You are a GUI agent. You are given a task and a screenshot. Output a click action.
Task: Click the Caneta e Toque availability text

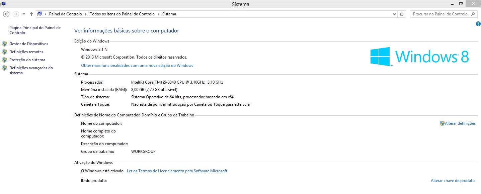point(190,104)
